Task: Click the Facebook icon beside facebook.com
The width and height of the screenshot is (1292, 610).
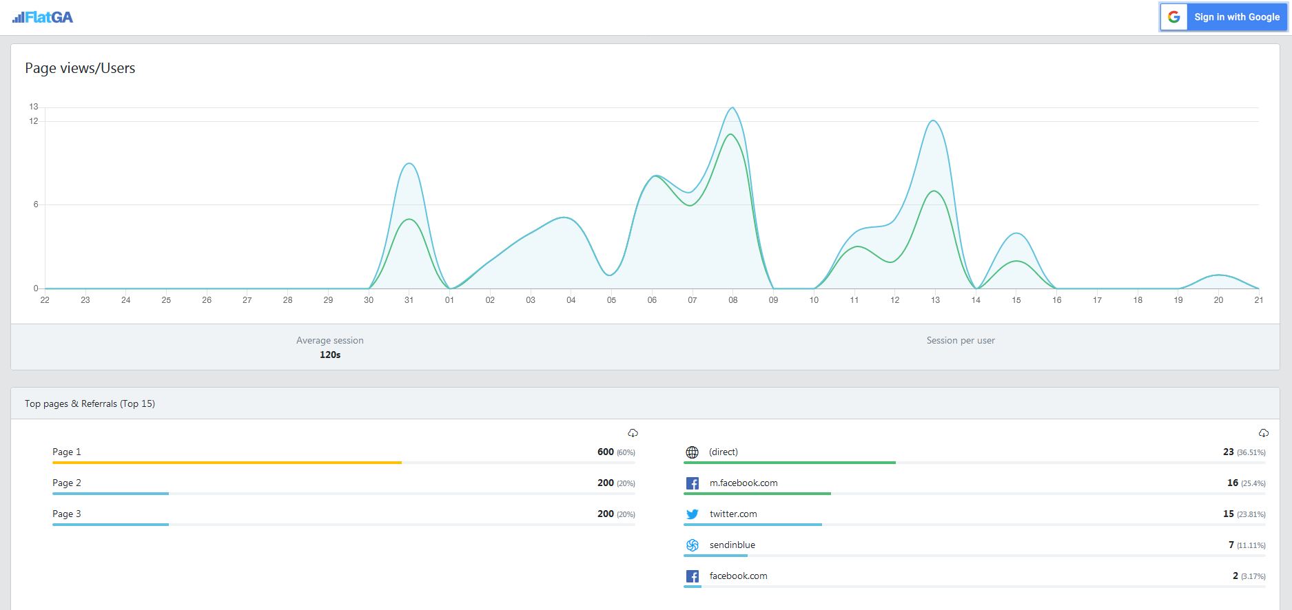Action: coord(692,576)
